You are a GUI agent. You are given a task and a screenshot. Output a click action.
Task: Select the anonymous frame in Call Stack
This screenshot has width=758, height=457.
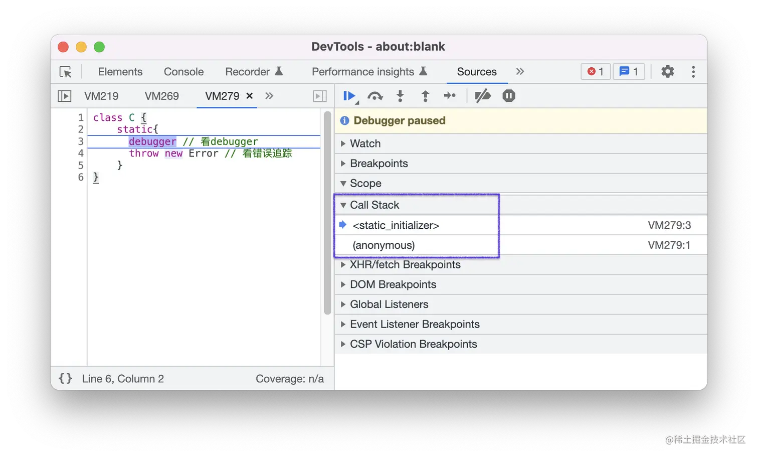[384, 245]
